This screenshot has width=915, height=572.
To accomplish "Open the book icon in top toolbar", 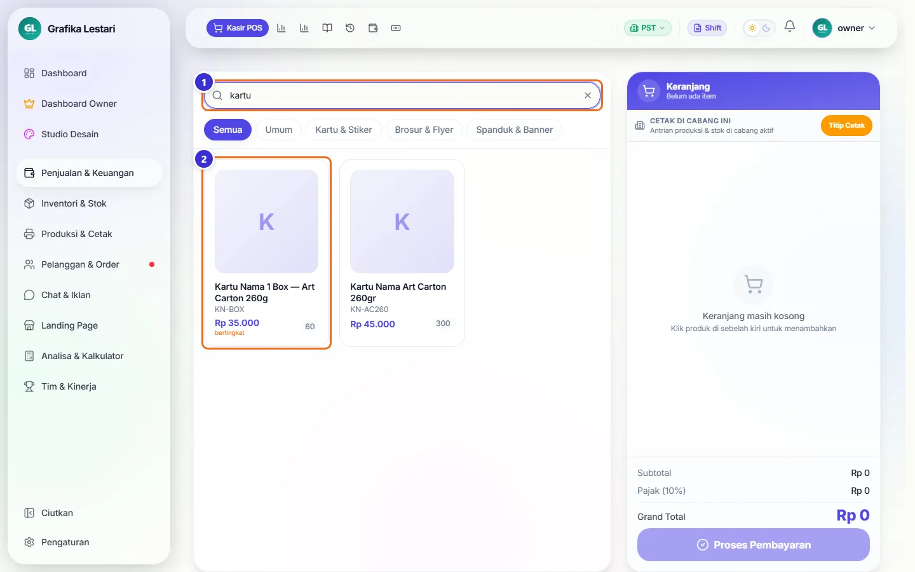I will (x=327, y=28).
